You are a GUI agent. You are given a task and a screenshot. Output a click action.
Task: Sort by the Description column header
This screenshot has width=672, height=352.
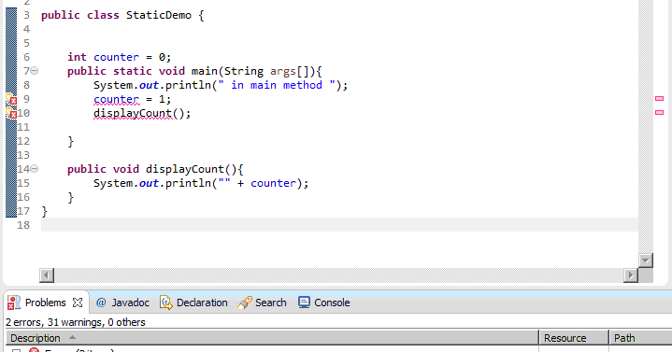[x=272, y=338]
